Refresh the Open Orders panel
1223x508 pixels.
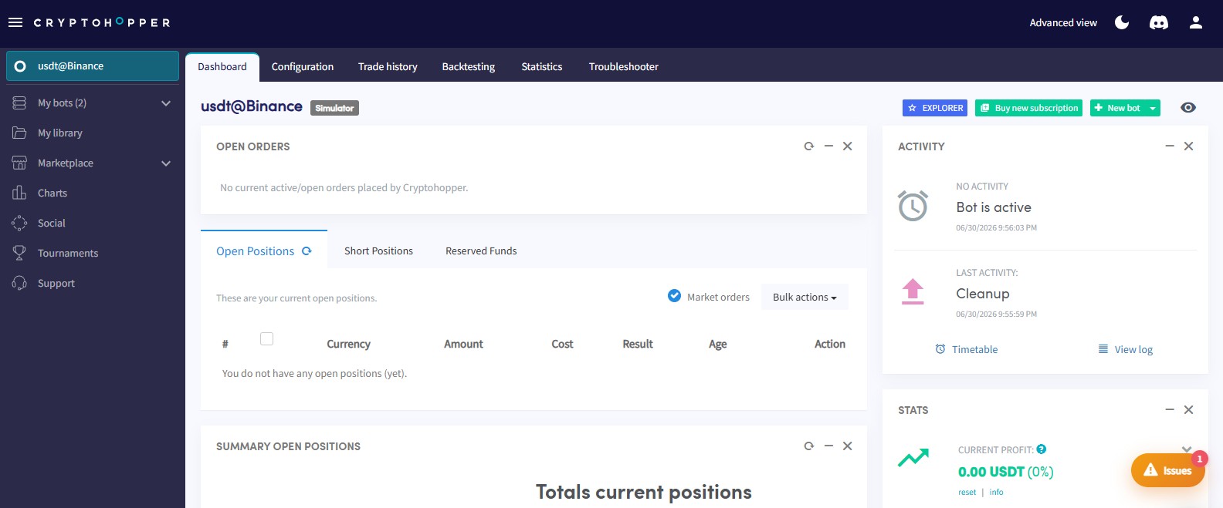pos(809,146)
